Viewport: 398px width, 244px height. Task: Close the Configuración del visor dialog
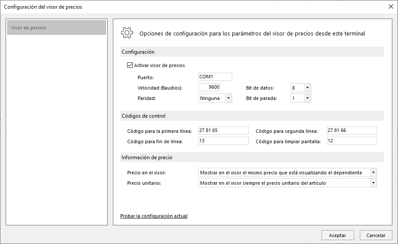[x=391, y=6]
